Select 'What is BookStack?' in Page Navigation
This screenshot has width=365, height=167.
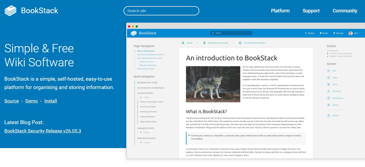(x=146, y=51)
